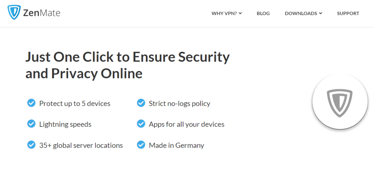Click the ZenMate shield logo icon

[x=14, y=13]
